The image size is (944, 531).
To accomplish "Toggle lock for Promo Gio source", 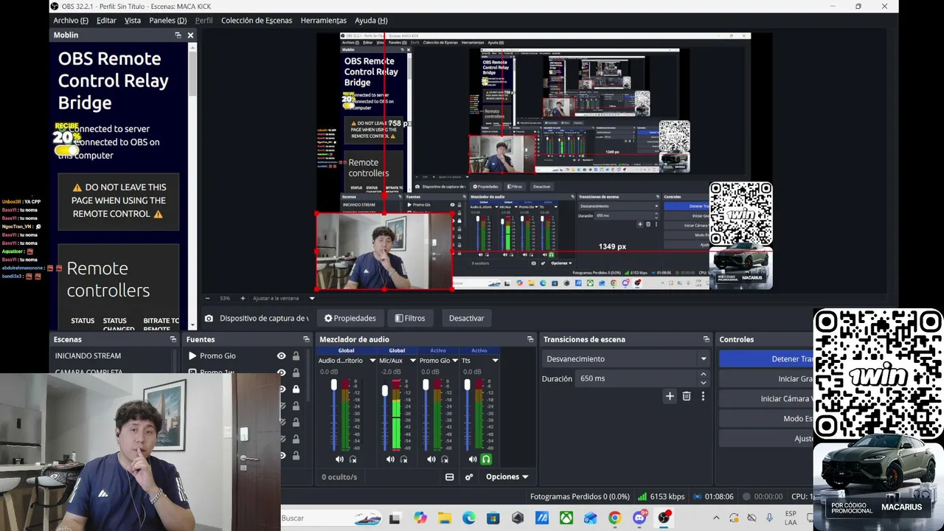I will pos(296,355).
